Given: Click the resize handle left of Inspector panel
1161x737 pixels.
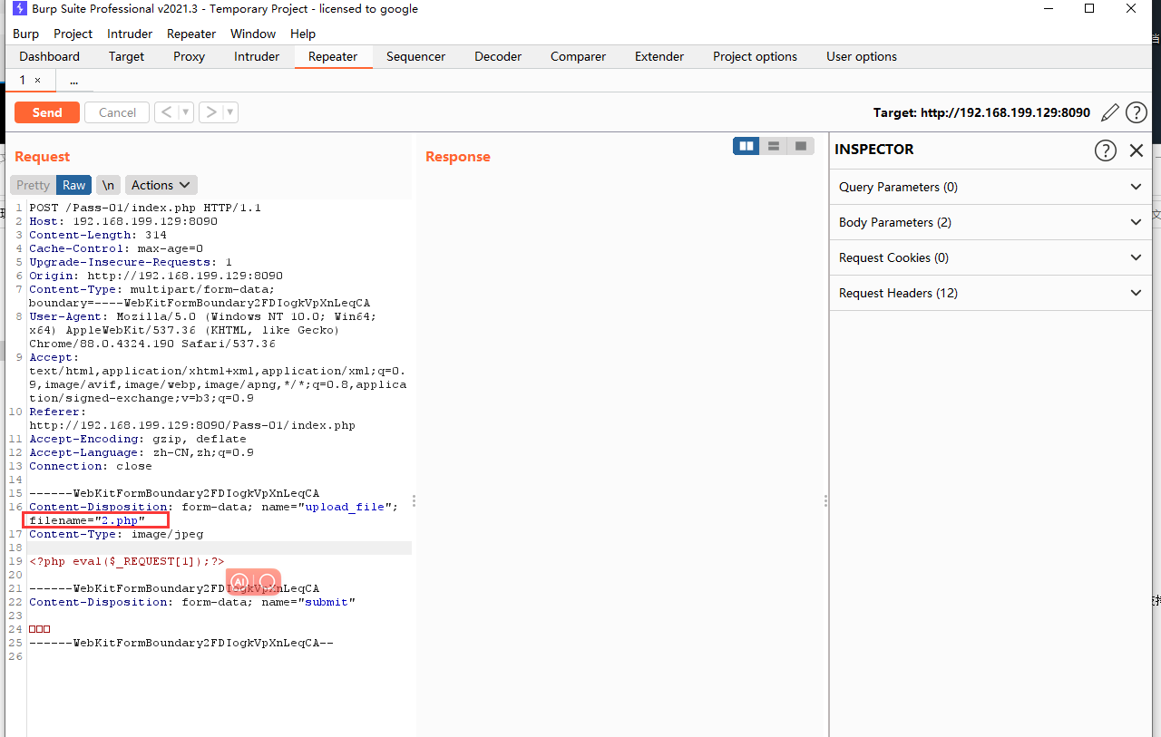Looking at the screenshot, I should pyautogui.click(x=825, y=500).
